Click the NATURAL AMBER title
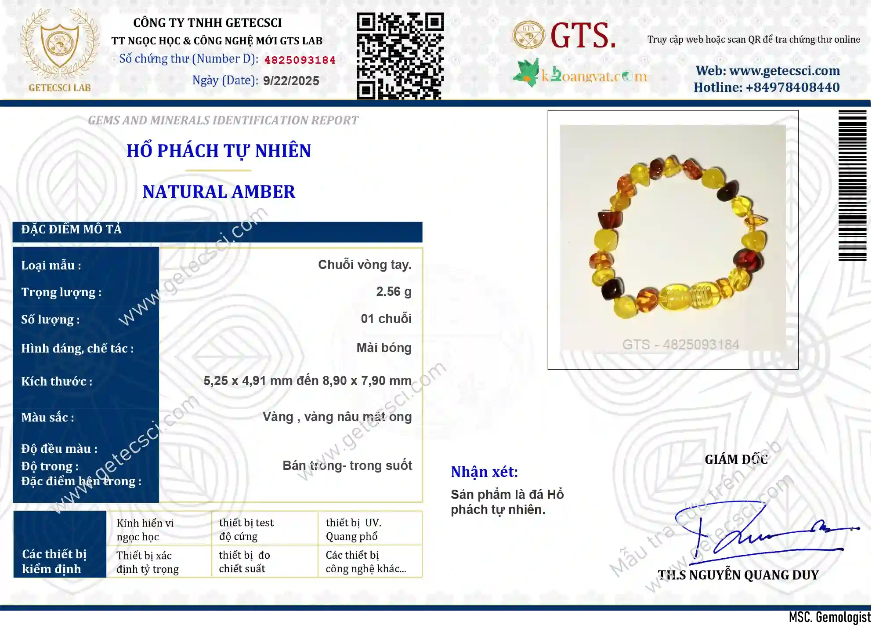The height and width of the screenshot is (629, 890). click(219, 192)
